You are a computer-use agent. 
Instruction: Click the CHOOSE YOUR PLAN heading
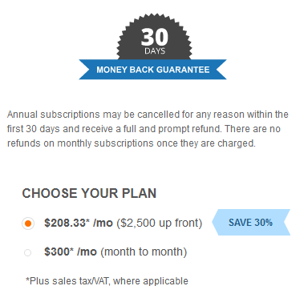[89, 193]
